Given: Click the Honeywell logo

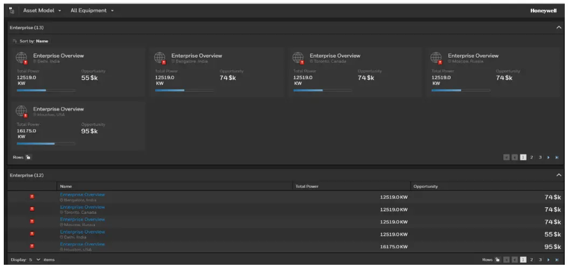Looking at the screenshot, I should 543,11.
